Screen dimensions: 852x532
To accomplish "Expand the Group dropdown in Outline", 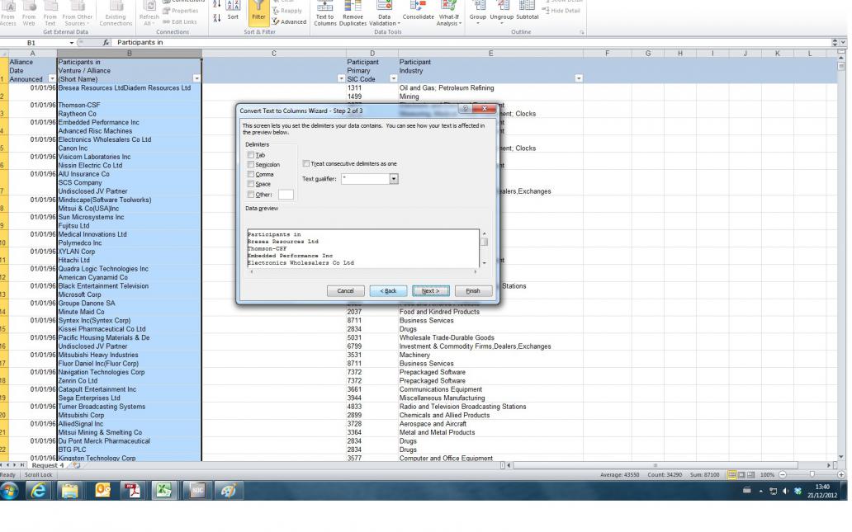I will pyautogui.click(x=478, y=23).
